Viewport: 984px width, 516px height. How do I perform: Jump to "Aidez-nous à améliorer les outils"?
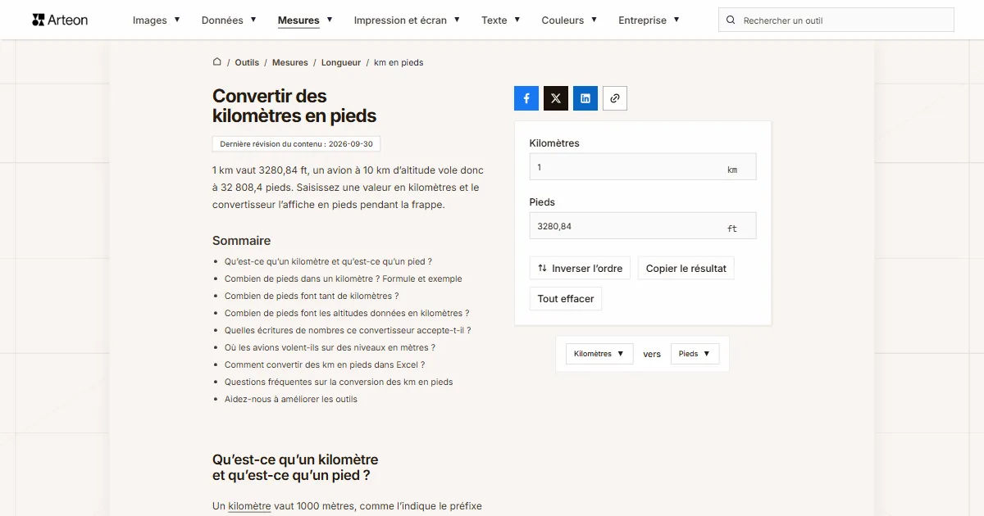291,399
